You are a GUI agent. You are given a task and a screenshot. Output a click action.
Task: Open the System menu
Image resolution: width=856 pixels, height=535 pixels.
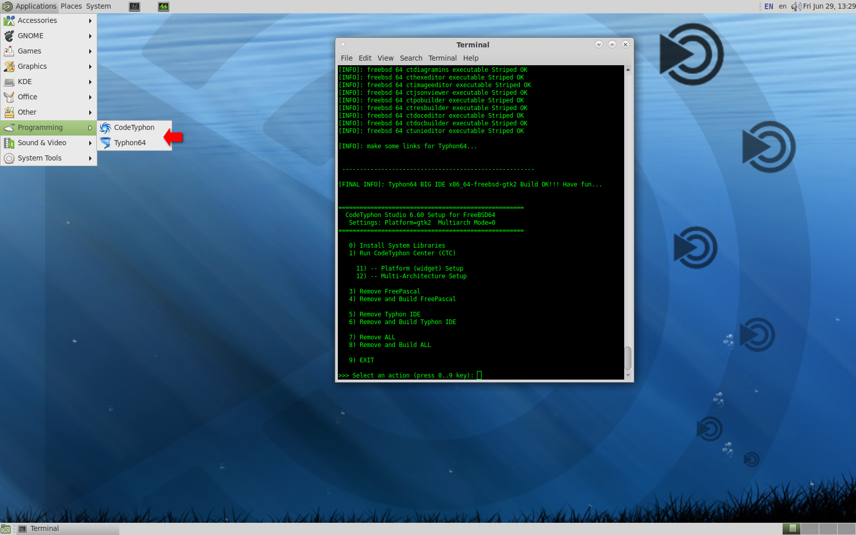(98, 7)
